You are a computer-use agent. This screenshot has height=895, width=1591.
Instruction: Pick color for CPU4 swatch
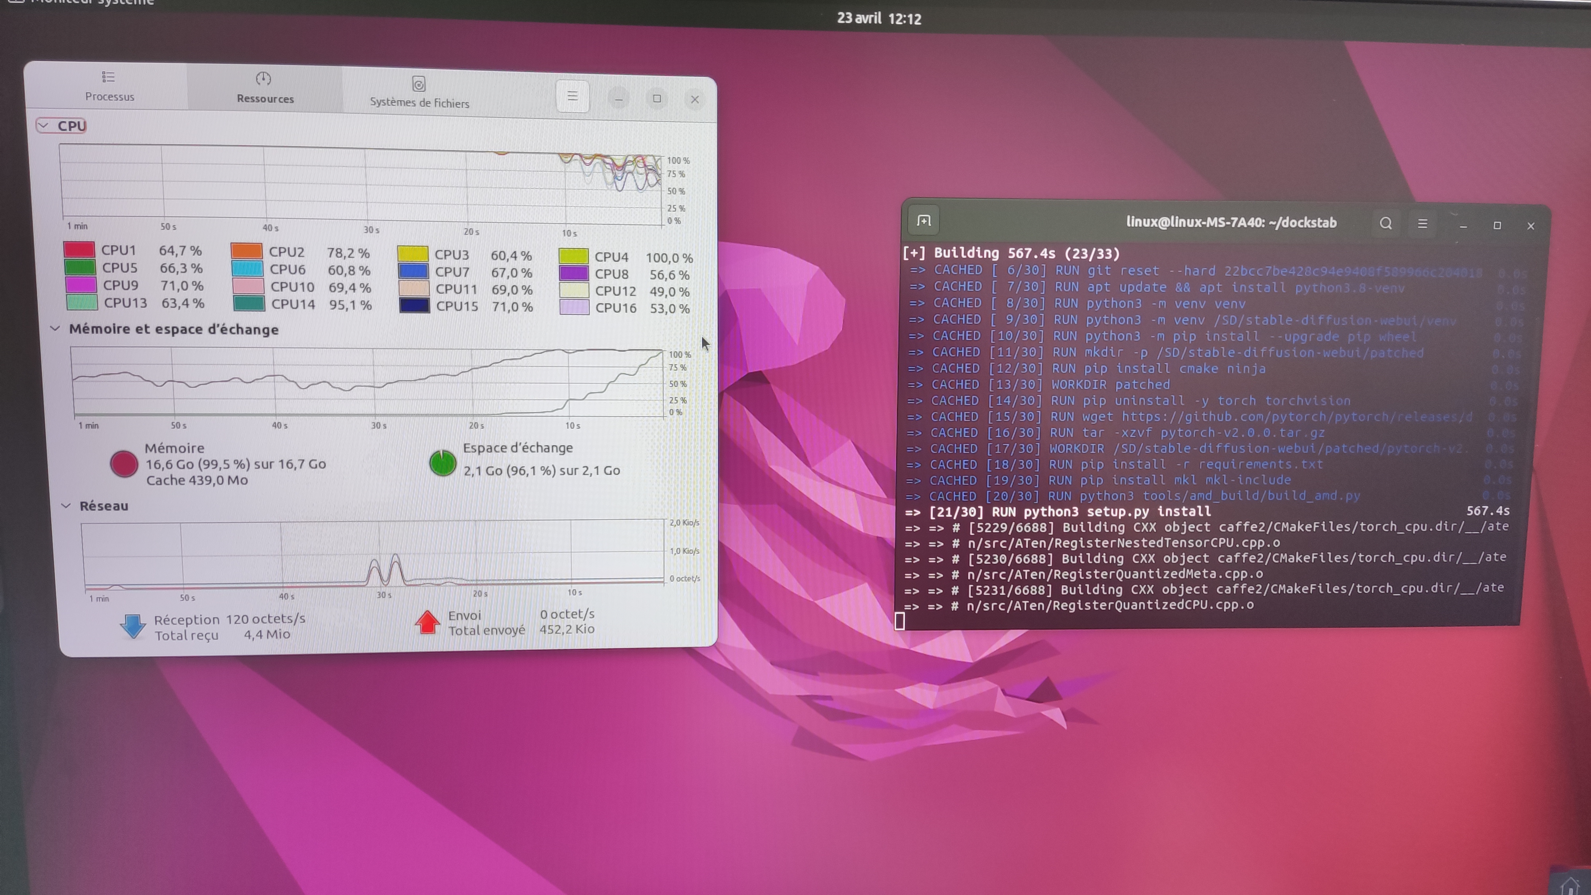click(x=573, y=256)
